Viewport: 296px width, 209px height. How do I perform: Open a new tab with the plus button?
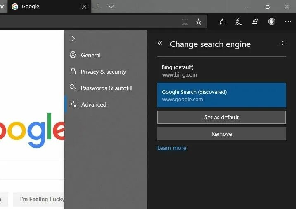(x=98, y=7)
